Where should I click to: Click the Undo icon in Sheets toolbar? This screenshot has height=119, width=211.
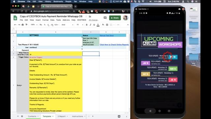tap(15, 25)
